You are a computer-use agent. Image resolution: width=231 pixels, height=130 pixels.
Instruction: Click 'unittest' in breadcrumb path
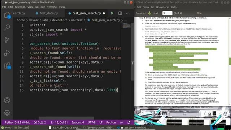(x=77, y=20)
